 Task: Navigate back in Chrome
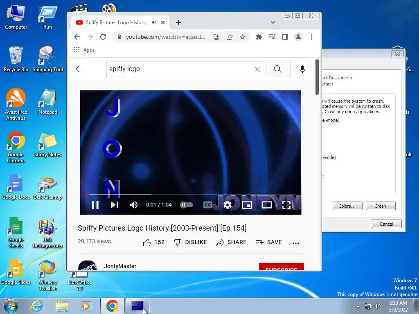pos(77,37)
